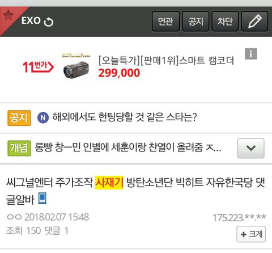Open the 공지 header button
272x253 pixels.
point(195,21)
